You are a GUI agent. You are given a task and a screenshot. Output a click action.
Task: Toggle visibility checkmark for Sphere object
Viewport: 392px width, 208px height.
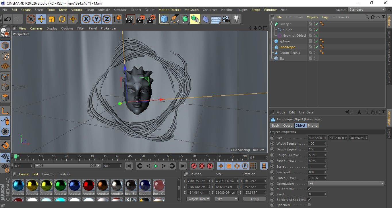coord(317,41)
